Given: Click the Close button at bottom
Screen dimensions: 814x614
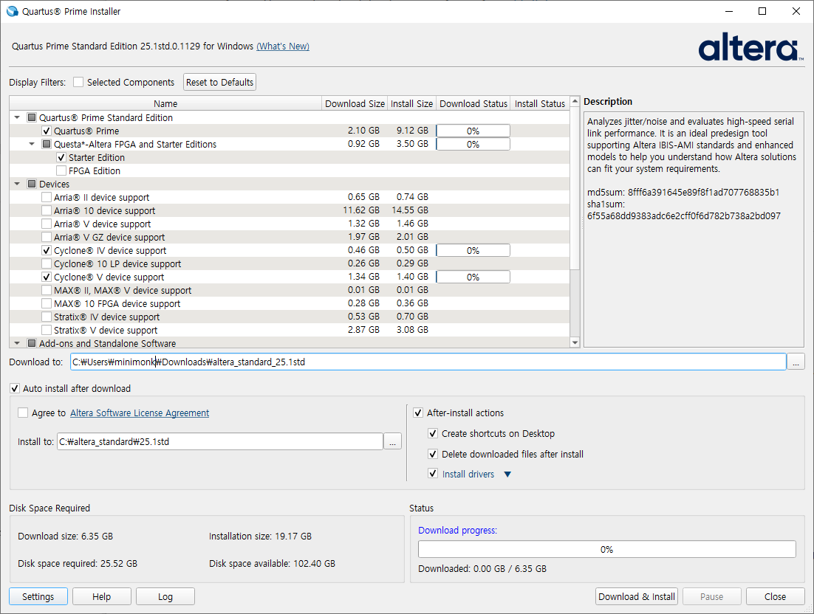Looking at the screenshot, I should click(x=775, y=596).
